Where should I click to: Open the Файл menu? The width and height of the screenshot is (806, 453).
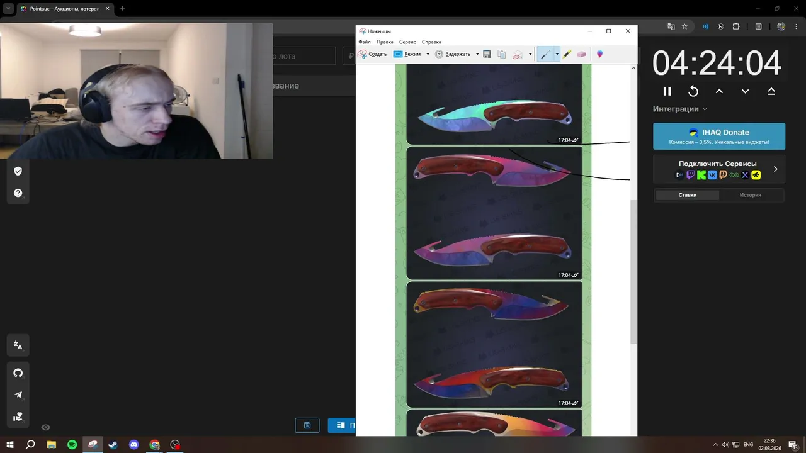(365, 42)
